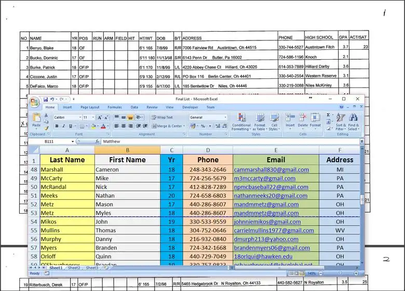Toggle Top Align for cells
Image resolution: width=405 pixels, height=291 pixels.
117,117
